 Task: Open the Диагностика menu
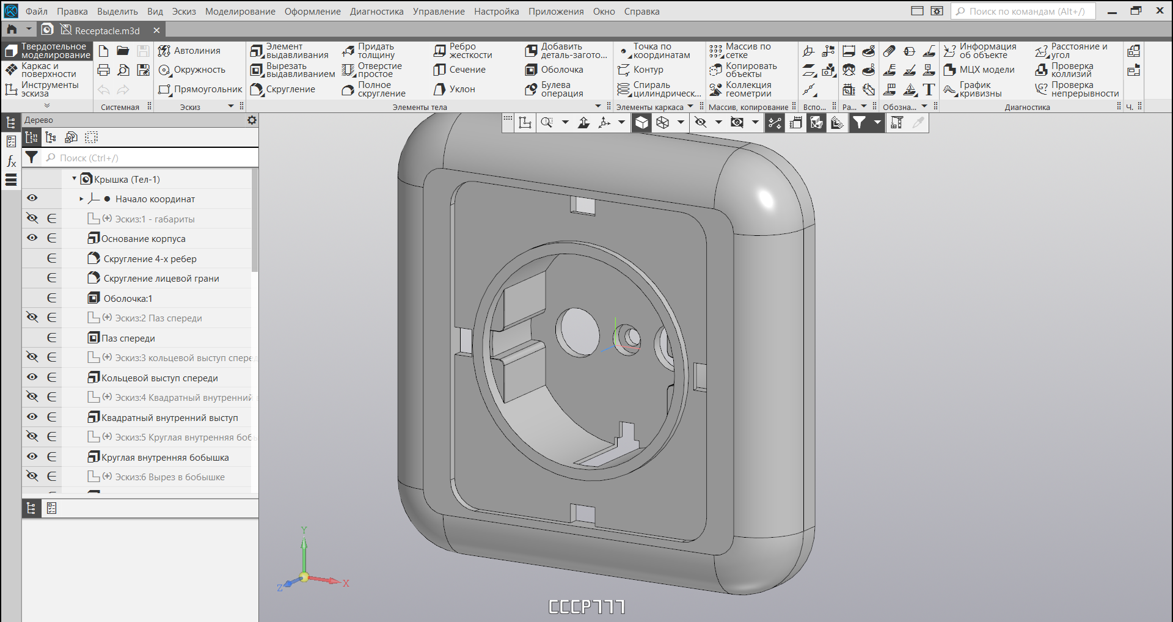pos(376,12)
